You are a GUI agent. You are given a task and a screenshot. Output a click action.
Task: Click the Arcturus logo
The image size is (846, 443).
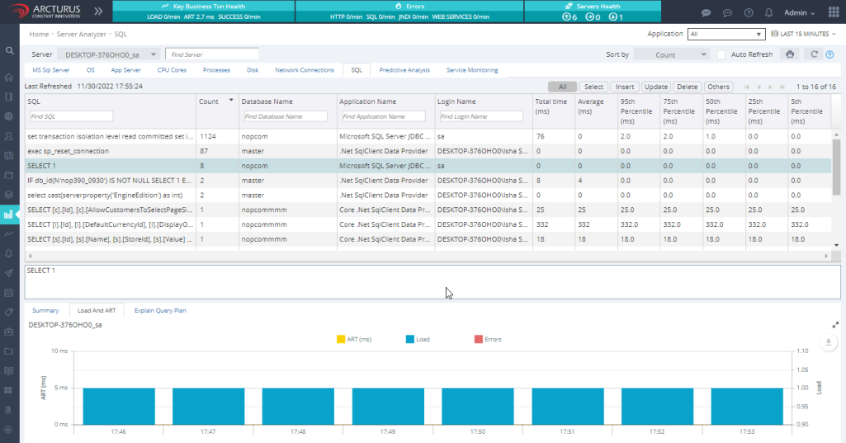(45, 11)
